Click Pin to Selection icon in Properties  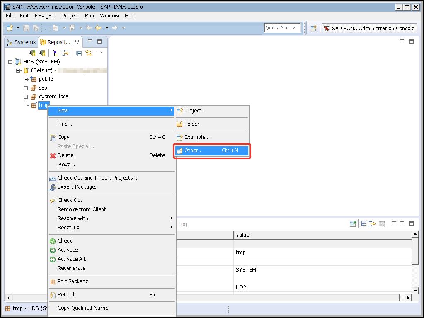[x=353, y=223]
